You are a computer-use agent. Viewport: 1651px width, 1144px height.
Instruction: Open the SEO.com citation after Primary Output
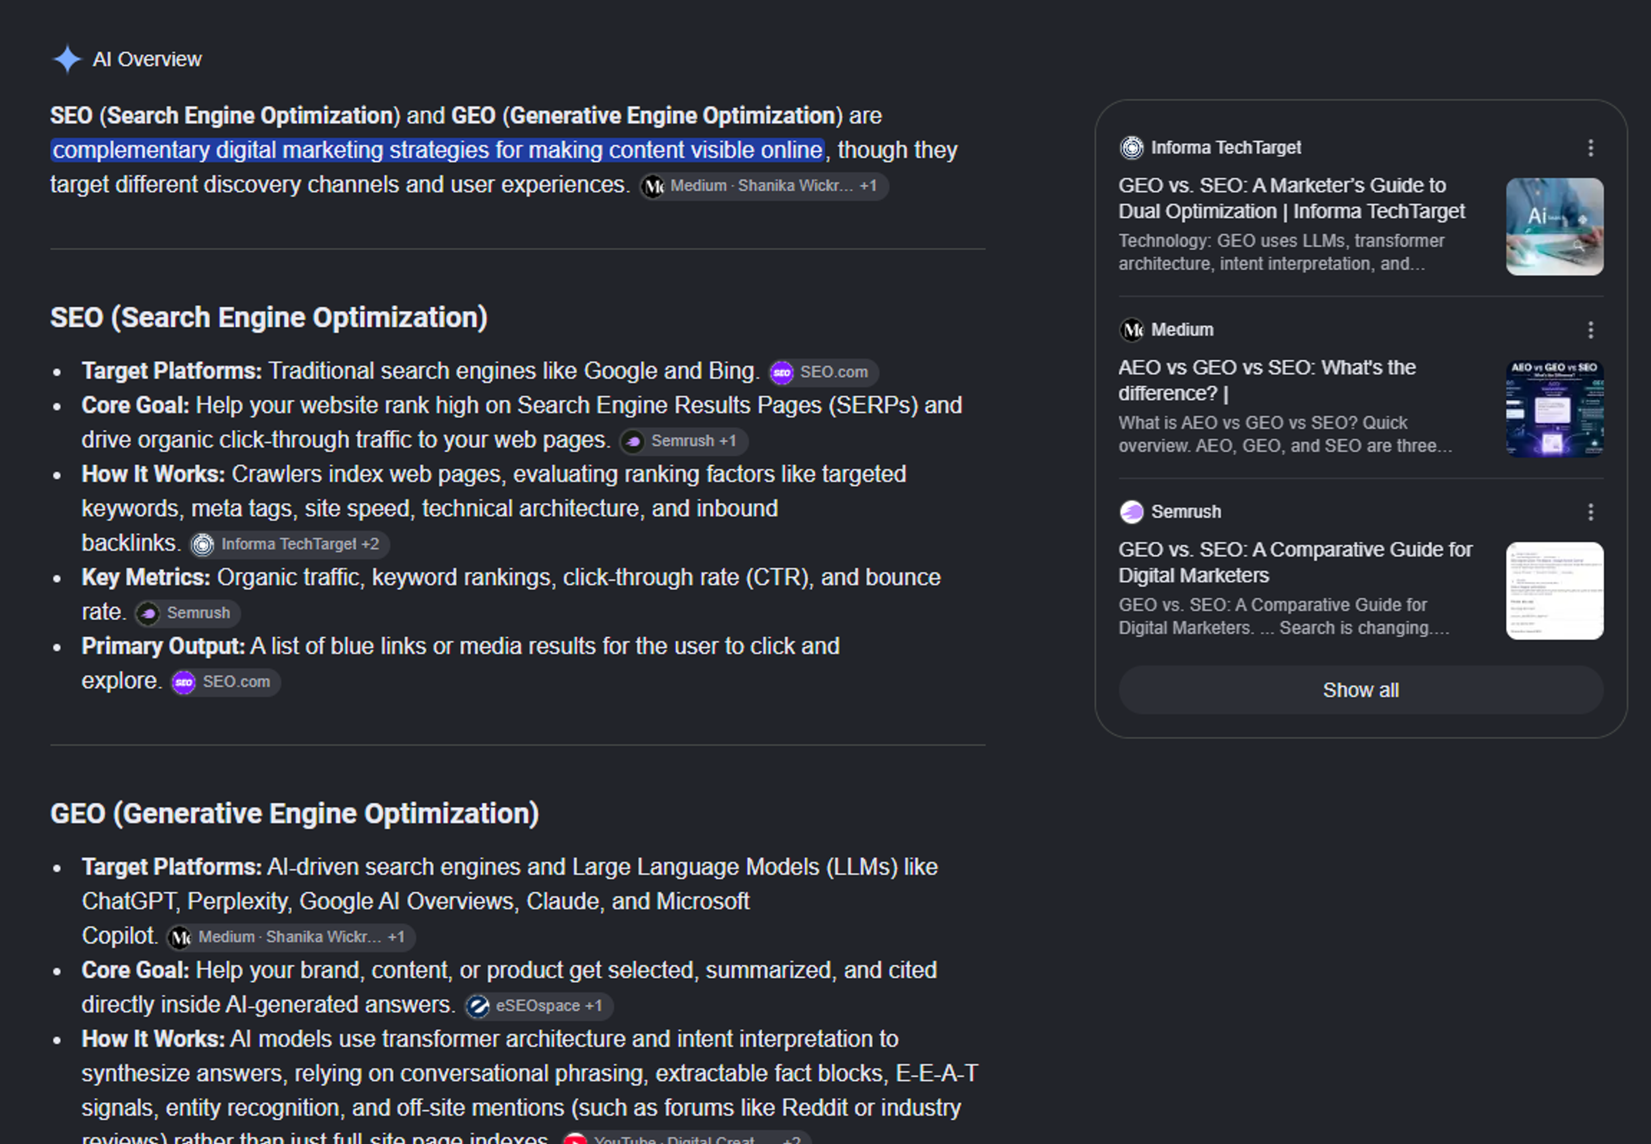(225, 682)
